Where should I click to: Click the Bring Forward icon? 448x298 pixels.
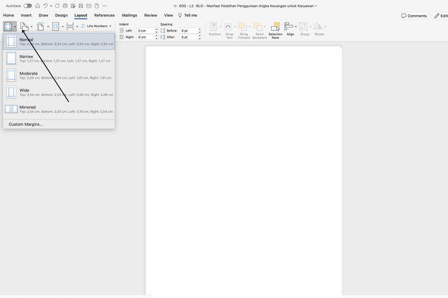click(x=243, y=26)
